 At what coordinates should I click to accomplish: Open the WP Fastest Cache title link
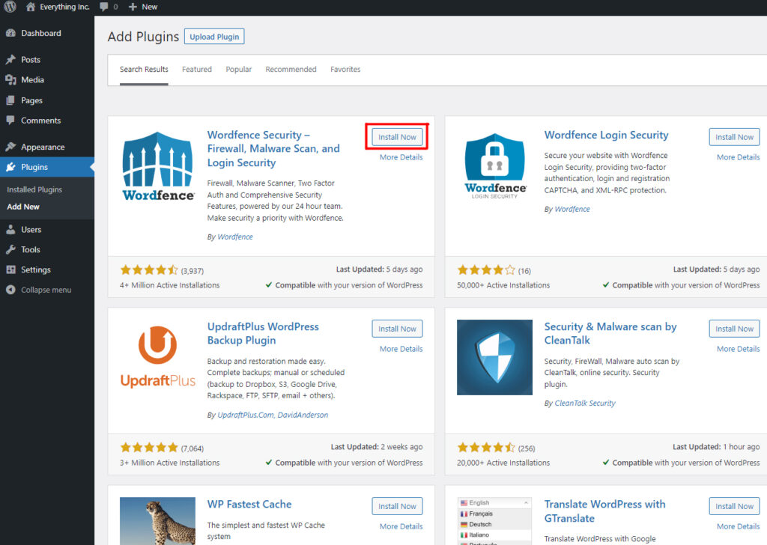[x=249, y=505]
